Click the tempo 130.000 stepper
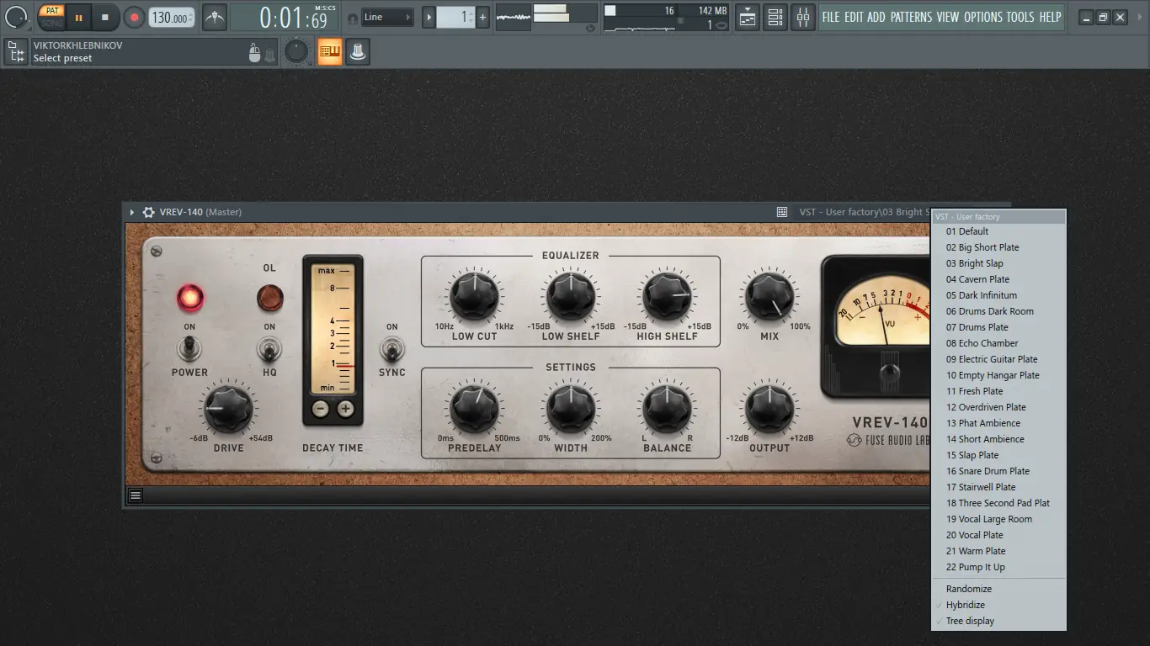Viewport: 1150px width, 646px height. click(172, 18)
